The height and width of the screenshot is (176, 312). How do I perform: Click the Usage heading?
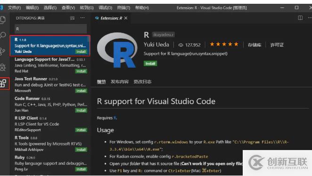(105, 130)
